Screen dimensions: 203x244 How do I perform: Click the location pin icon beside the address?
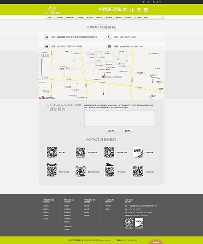pos(46,37)
